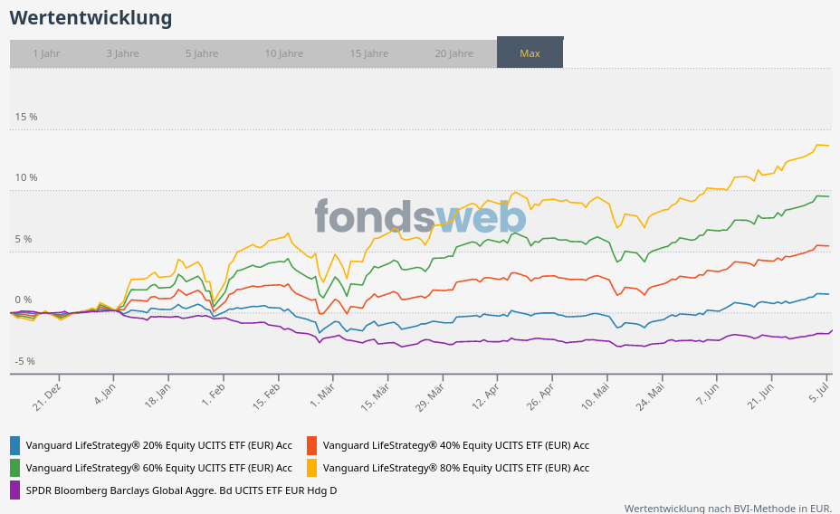
Task: Click the orange-red swatch for LifeStrategy 40% Equity
Action: click(x=311, y=445)
